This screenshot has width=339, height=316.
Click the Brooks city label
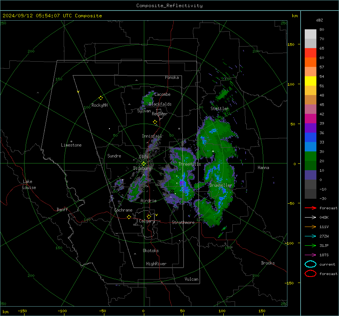(x=268, y=263)
